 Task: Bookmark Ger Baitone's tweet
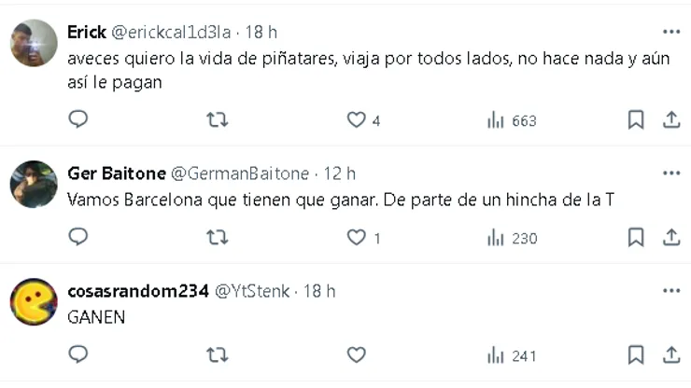pyautogui.click(x=636, y=238)
